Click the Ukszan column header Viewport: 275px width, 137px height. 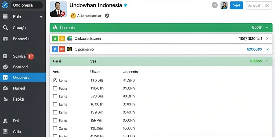(x=96, y=72)
